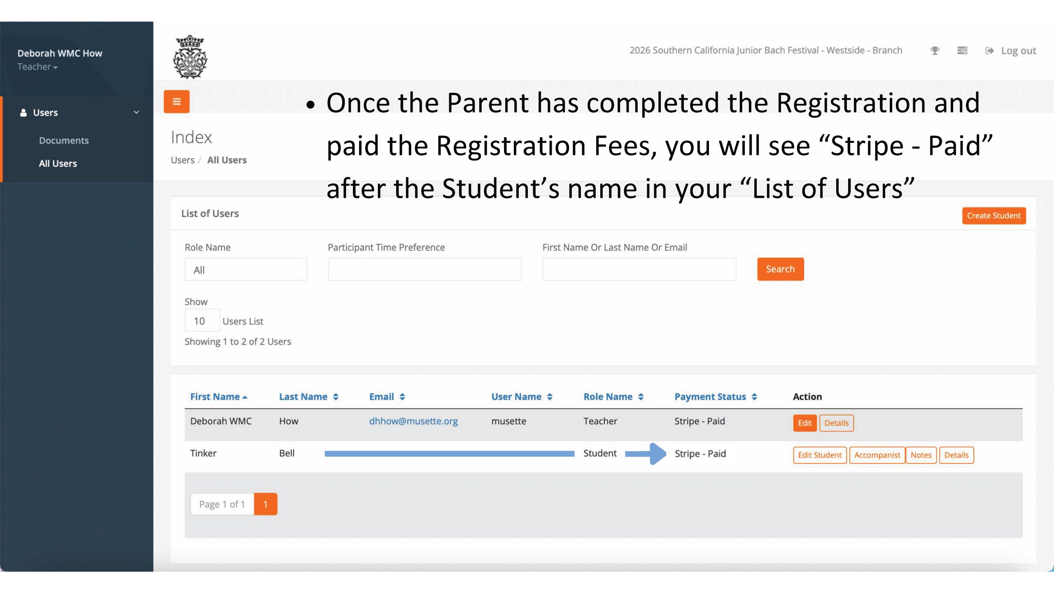Select All Users in sidebar menu
The height and width of the screenshot is (593, 1054).
point(58,163)
